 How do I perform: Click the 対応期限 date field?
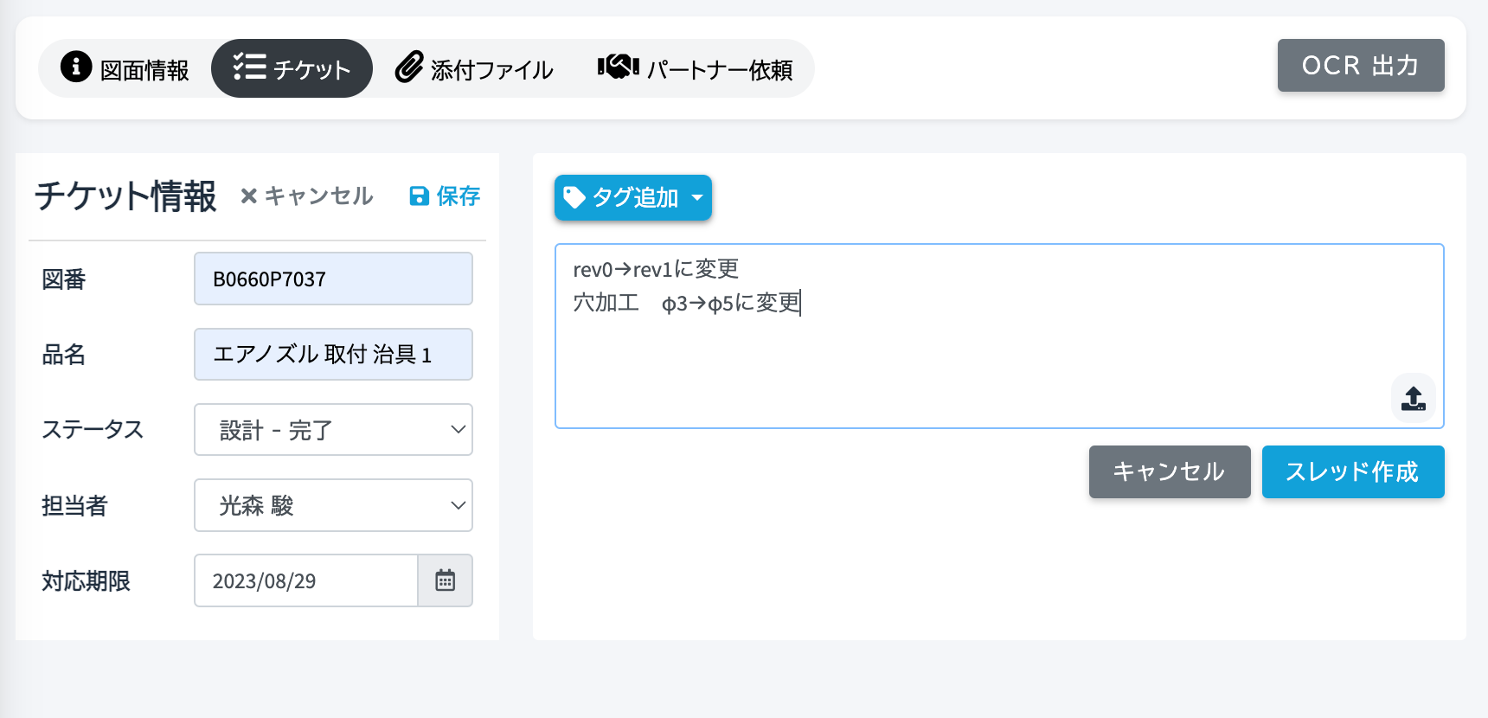306,580
